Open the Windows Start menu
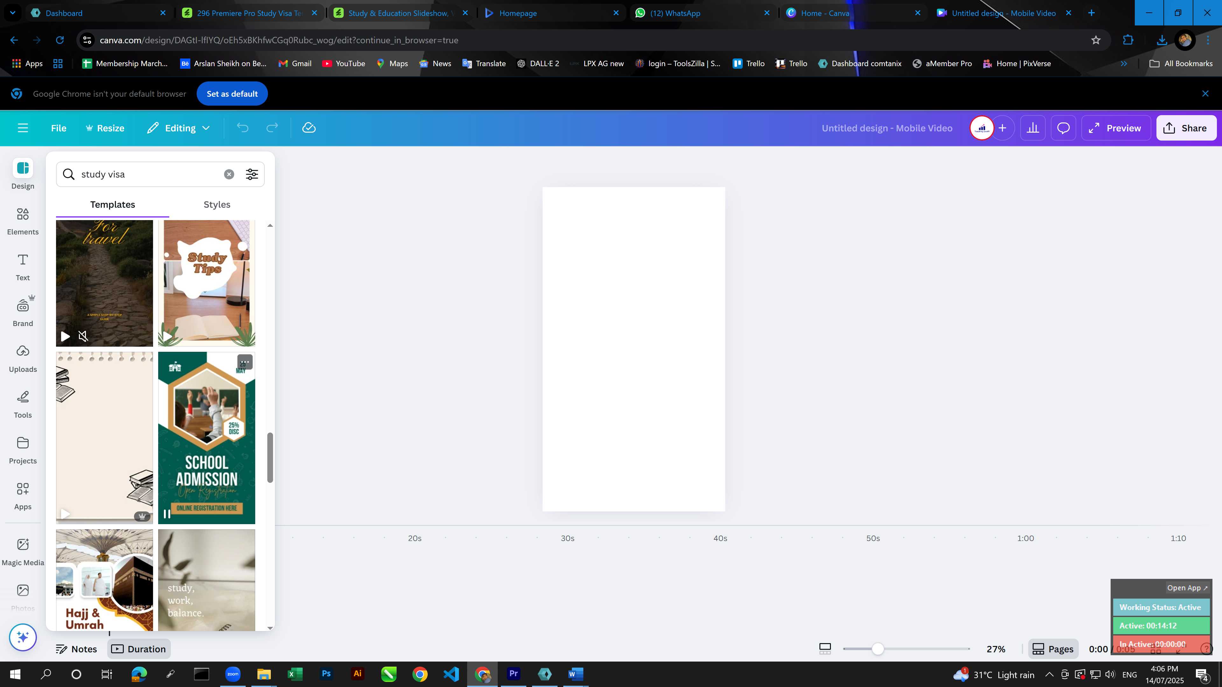The image size is (1222, 687). (x=15, y=674)
